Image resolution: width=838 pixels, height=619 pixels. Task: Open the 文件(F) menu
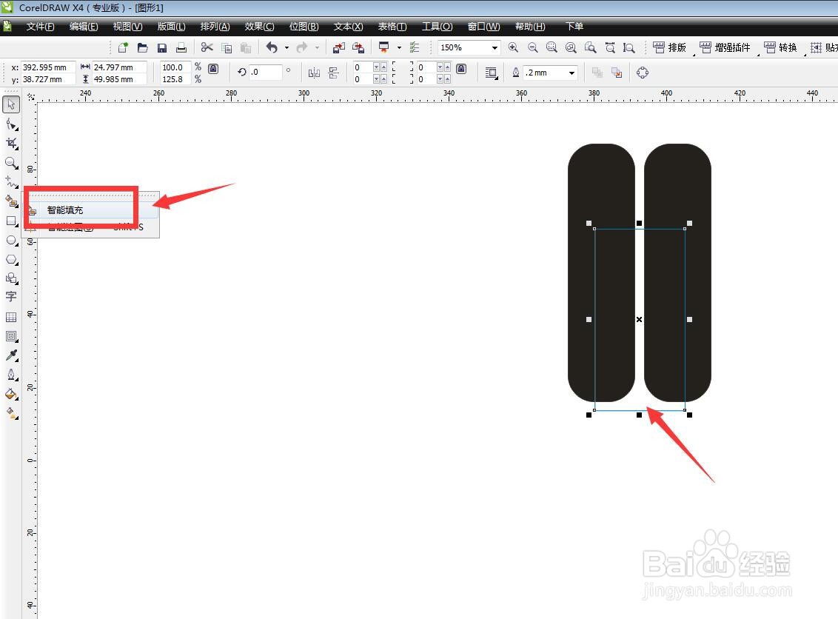click(x=40, y=27)
